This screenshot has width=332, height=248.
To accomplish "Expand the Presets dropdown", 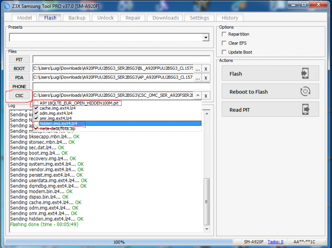I will (x=205, y=38).
